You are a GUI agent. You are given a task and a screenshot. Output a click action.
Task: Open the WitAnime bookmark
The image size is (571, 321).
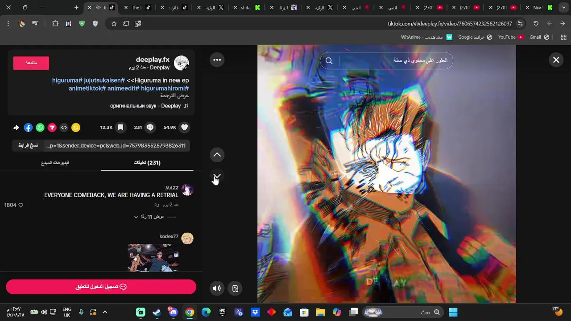tap(427, 37)
